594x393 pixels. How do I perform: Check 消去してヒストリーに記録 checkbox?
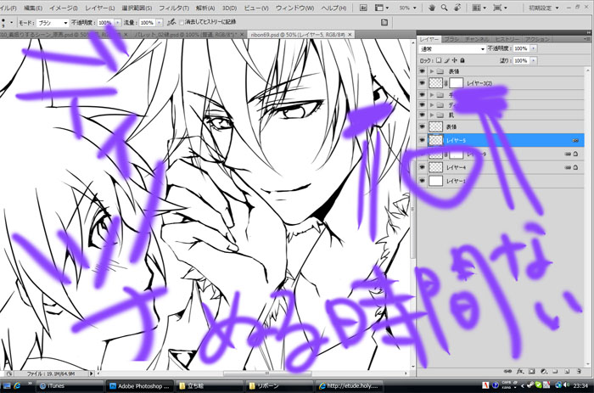click(182, 22)
